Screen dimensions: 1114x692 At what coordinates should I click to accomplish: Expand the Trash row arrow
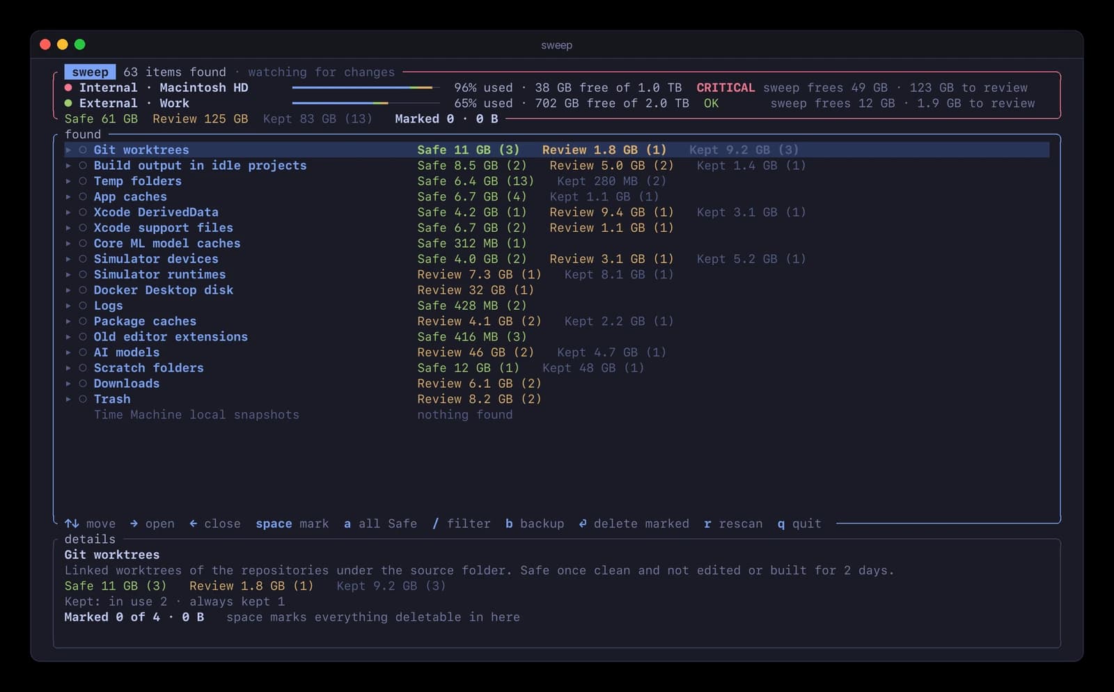(68, 399)
